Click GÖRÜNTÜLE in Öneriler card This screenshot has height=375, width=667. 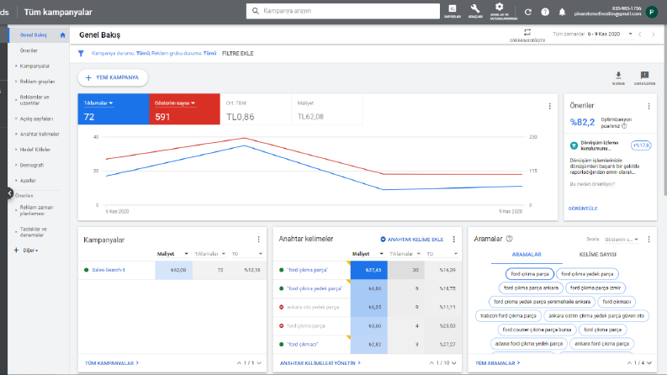tap(583, 209)
